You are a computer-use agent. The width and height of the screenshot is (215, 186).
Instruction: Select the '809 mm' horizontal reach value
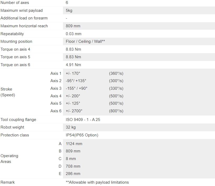[73, 26]
